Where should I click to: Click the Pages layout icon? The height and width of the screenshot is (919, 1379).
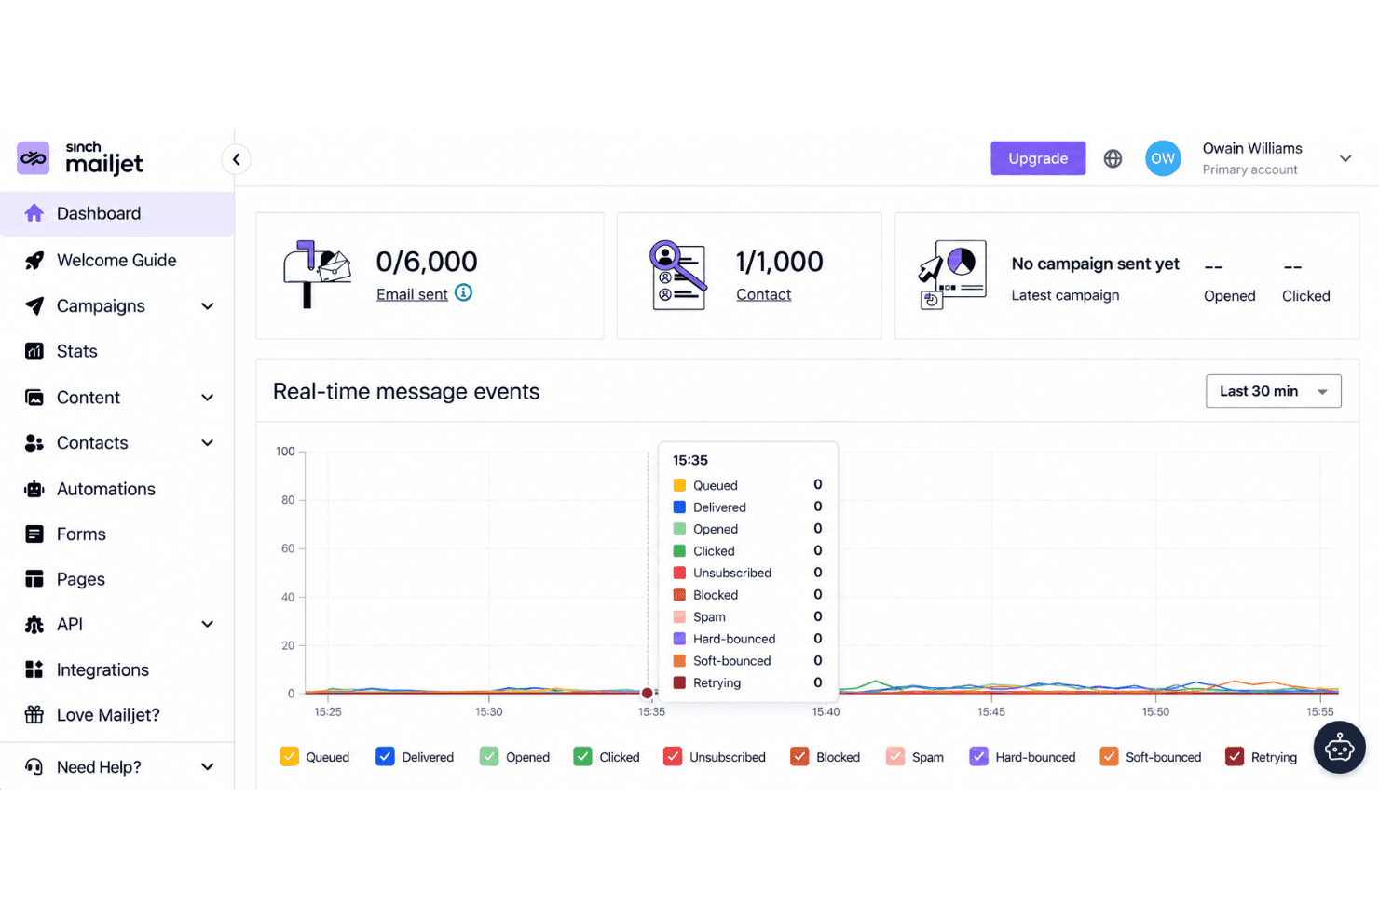pos(34,579)
